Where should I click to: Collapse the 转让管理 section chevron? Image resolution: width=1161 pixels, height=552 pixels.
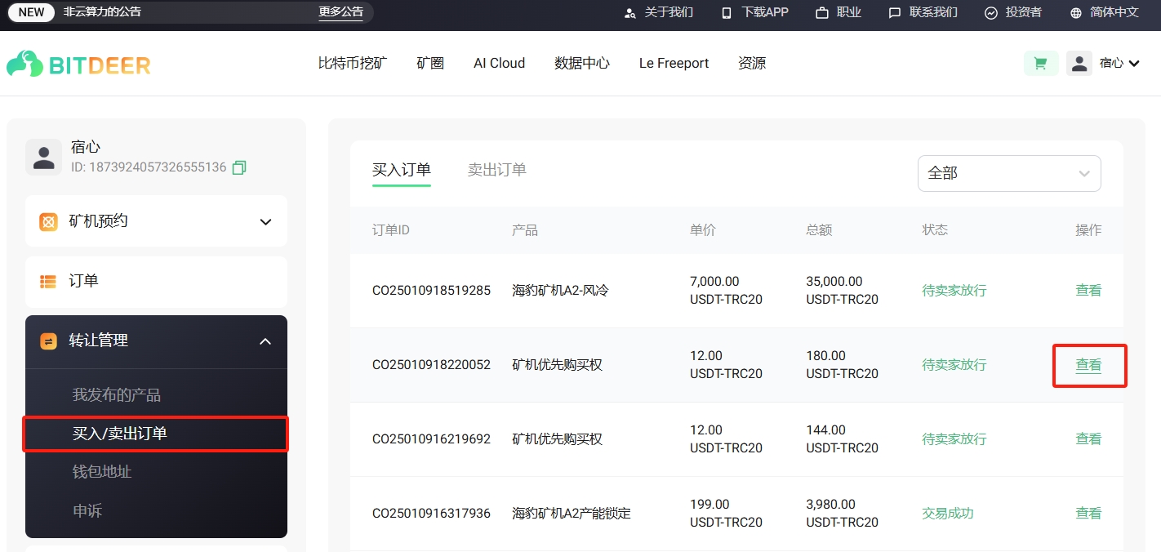click(x=265, y=341)
